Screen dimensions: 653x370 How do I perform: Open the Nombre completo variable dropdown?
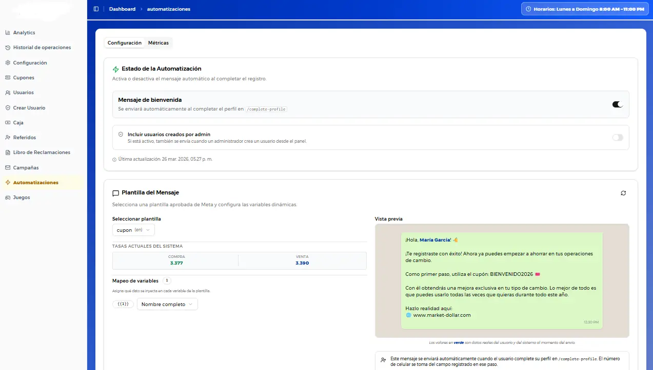click(x=167, y=304)
